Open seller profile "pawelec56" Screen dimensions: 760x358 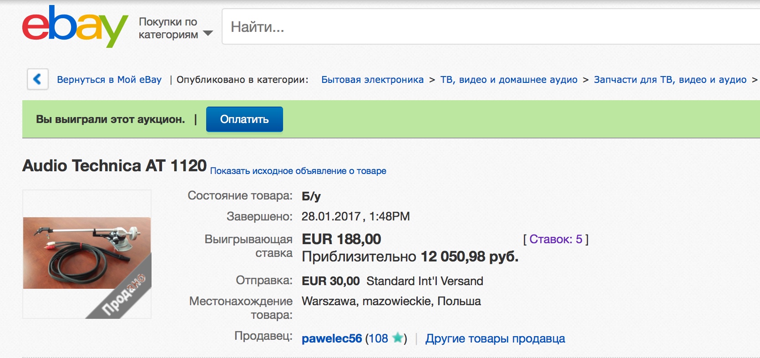[x=332, y=338]
